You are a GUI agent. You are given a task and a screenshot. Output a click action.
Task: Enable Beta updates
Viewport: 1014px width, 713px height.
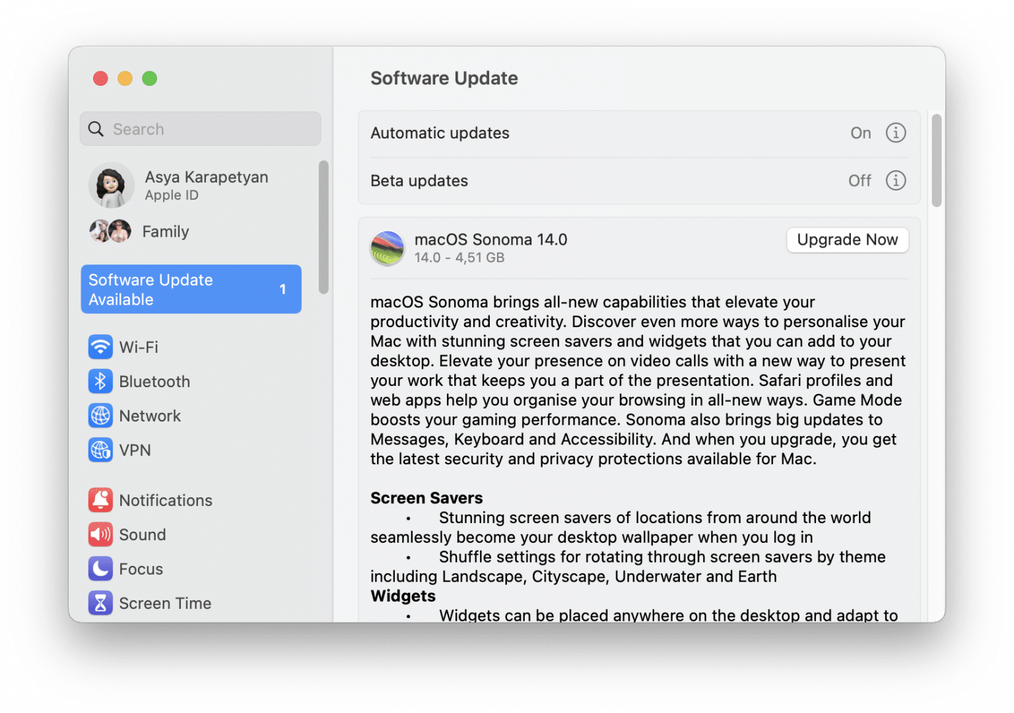(x=860, y=180)
